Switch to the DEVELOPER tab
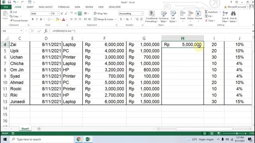Viewport: 255px width, 143px height. tap(115, 7)
